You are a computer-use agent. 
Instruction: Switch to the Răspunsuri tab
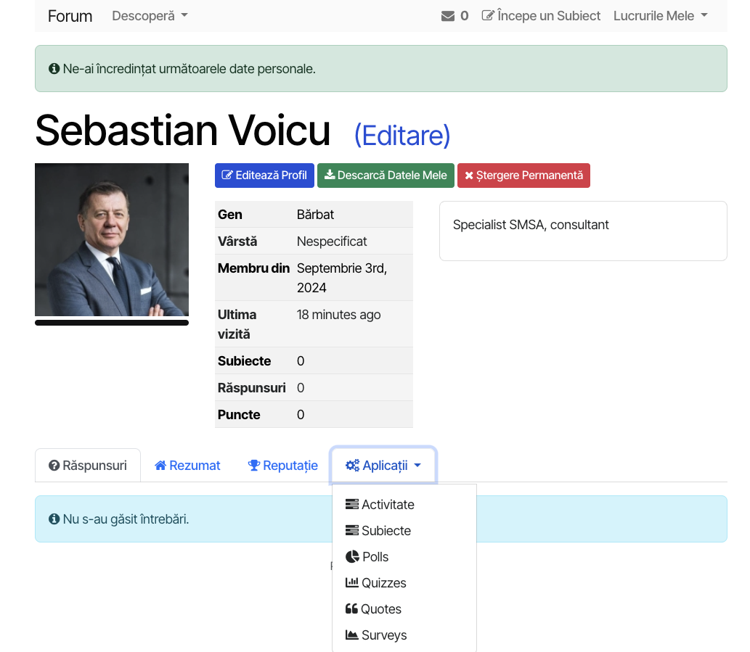[88, 466]
